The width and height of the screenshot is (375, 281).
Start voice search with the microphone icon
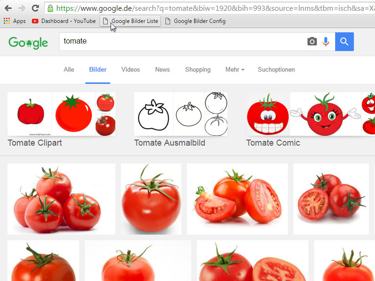[x=325, y=42]
